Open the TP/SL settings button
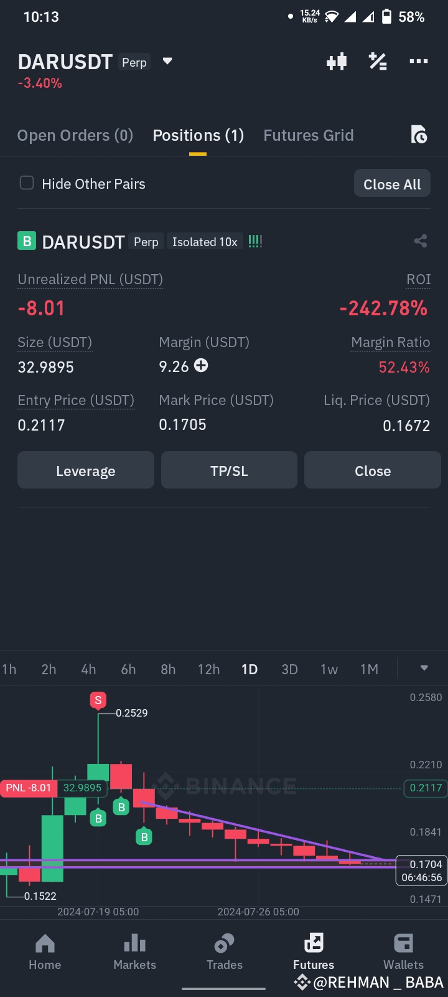The height and width of the screenshot is (997, 448). pyautogui.click(x=229, y=470)
